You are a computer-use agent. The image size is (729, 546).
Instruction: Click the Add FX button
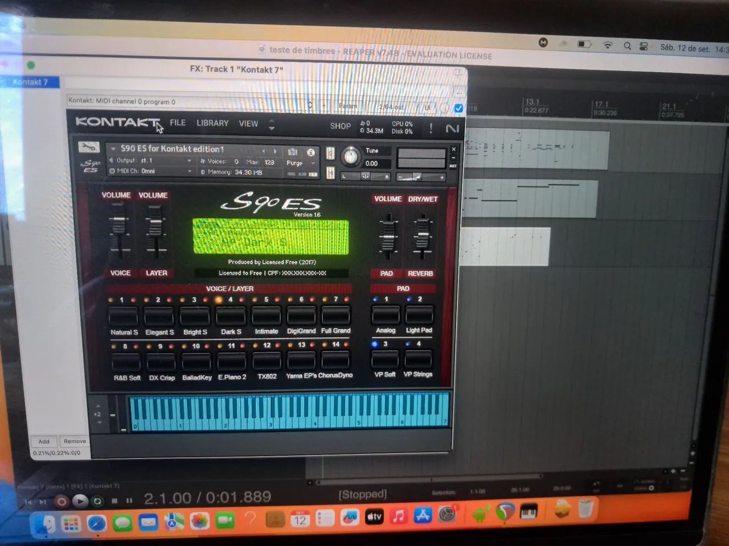click(44, 441)
